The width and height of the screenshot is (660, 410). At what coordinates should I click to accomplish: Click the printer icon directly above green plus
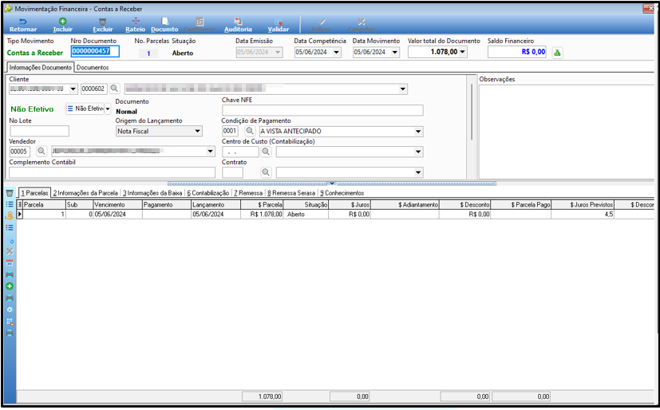point(10,274)
